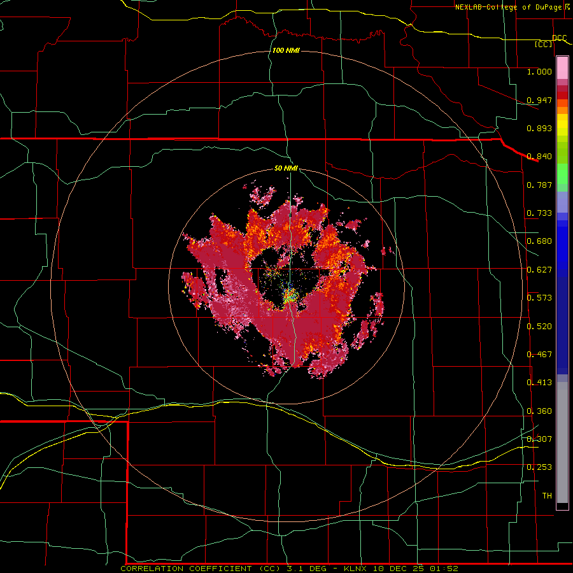Screen dimensions: 573x573
Task: Click the DCC label above the color scale
Action: pos(559,38)
